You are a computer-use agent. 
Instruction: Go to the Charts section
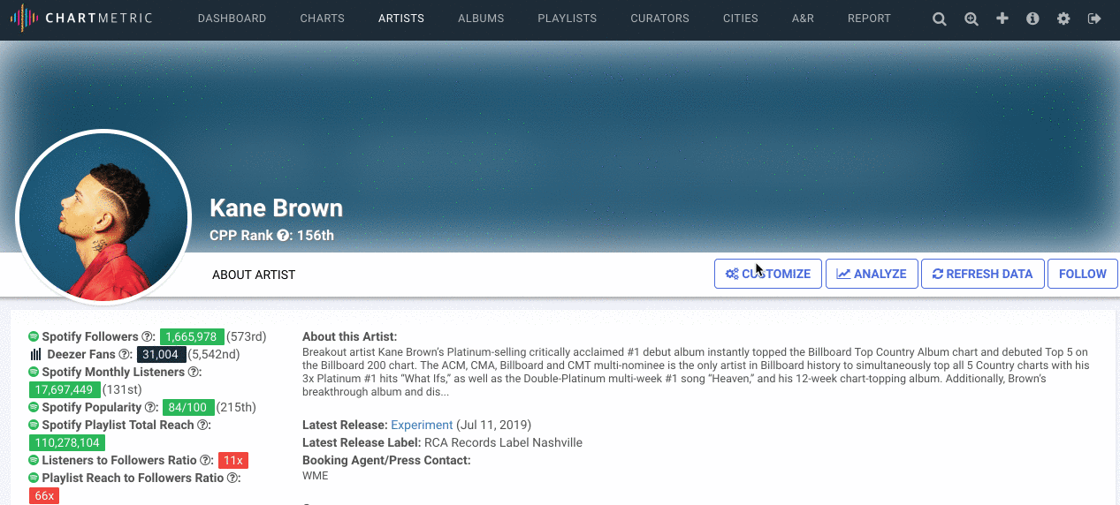[x=322, y=19]
